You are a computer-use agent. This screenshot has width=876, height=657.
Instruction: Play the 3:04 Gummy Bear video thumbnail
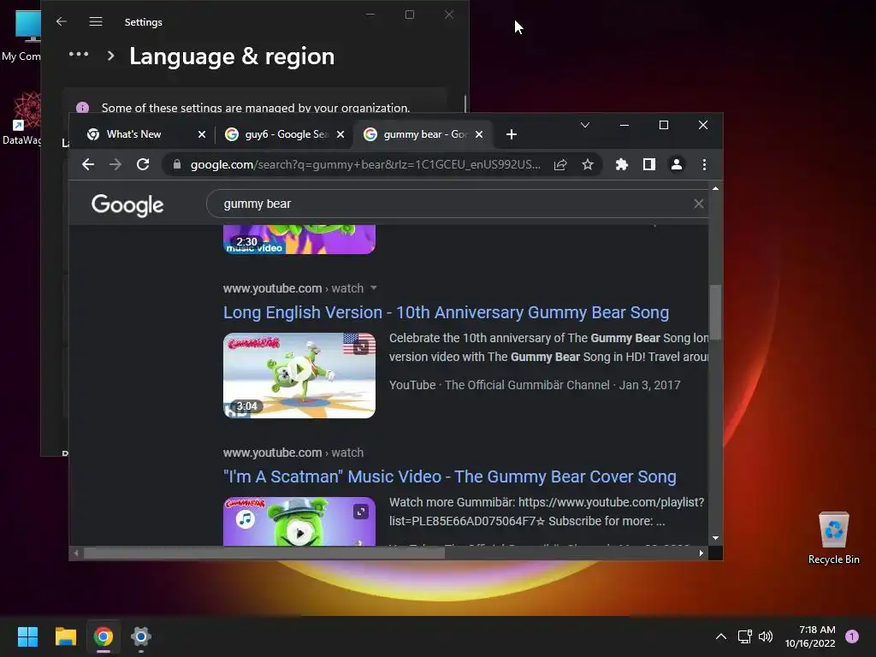tap(299, 376)
